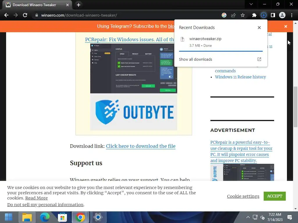
Task: Expand hidden system tray icons
Action: 248,217
